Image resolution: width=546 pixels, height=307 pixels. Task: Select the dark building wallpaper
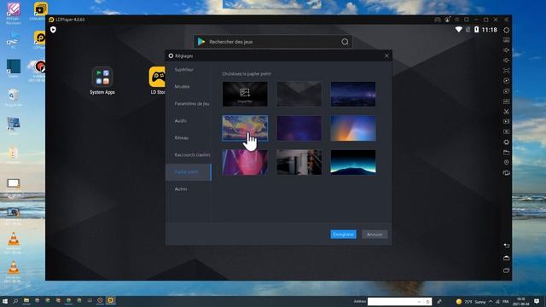(299, 162)
